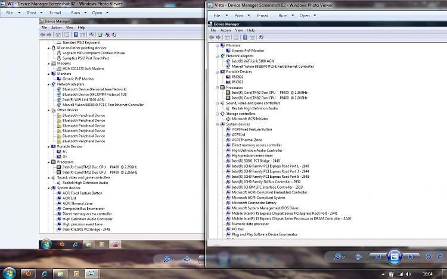This screenshot has width=447, height=279.
Task: Open the Action Center flag tray icon
Action: pos(392,274)
